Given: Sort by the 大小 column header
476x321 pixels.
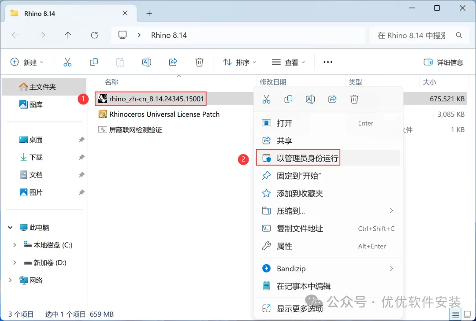Looking at the screenshot, I should (429, 82).
